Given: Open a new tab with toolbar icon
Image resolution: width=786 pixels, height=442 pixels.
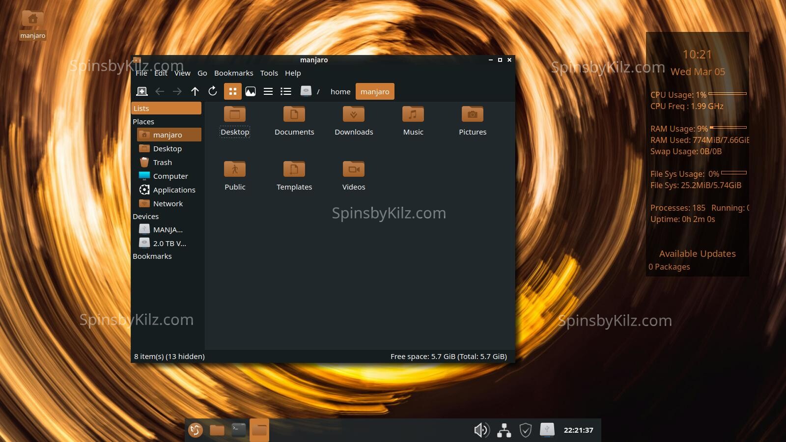Looking at the screenshot, I should coord(142,91).
